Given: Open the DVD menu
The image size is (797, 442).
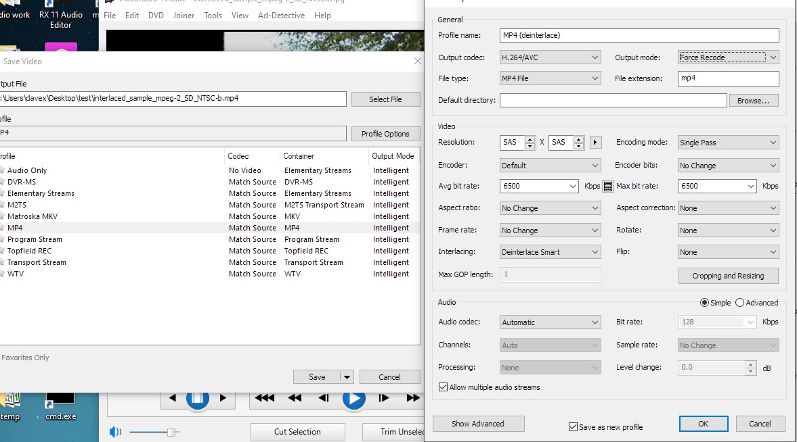Looking at the screenshot, I should tap(156, 16).
